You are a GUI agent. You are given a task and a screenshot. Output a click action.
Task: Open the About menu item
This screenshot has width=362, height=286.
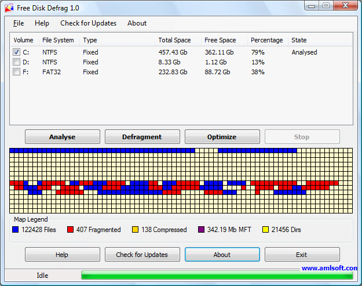[x=137, y=23]
